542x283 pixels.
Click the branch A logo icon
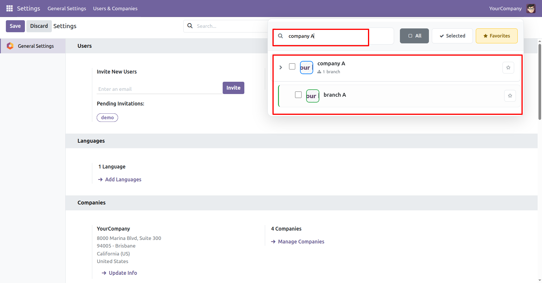click(x=313, y=96)
